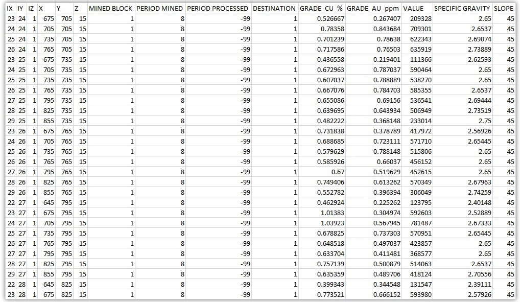Click the SLOPE column header
This screenshot has width=521, height=302.
tap(504, 9)
